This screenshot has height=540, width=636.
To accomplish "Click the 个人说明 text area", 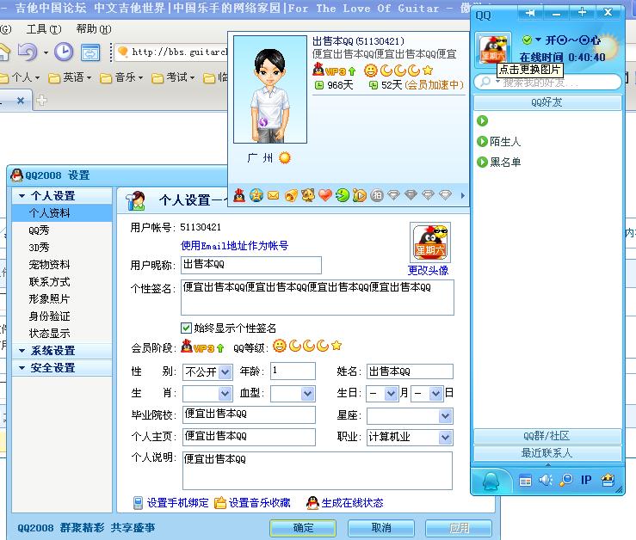I will tap(318, 470).
